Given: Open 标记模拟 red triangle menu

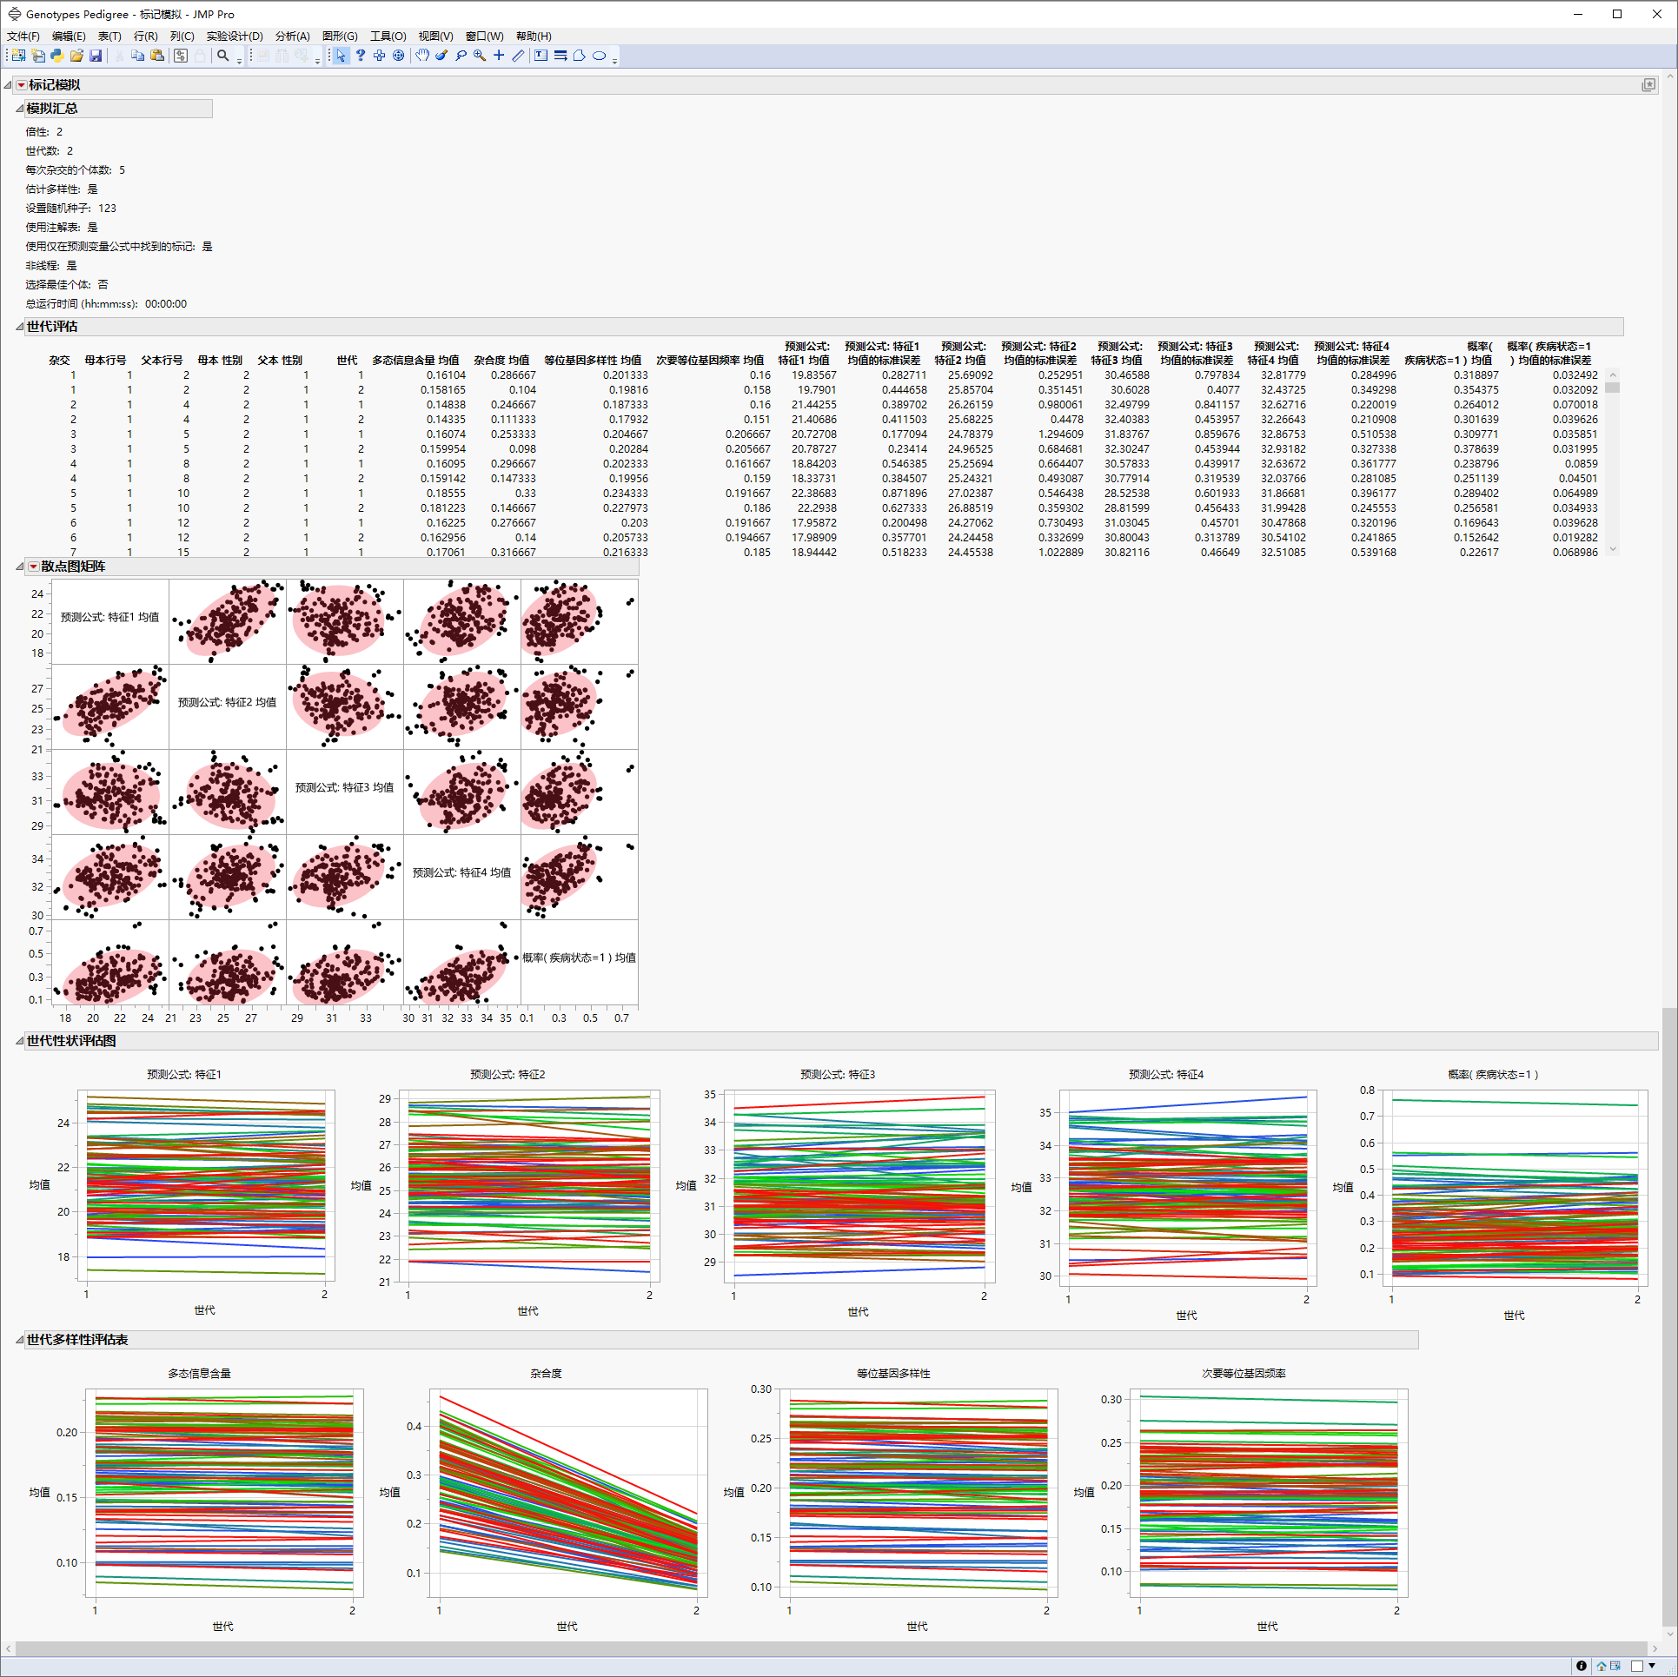Looking at the screenshot, I should pos(21,85).
